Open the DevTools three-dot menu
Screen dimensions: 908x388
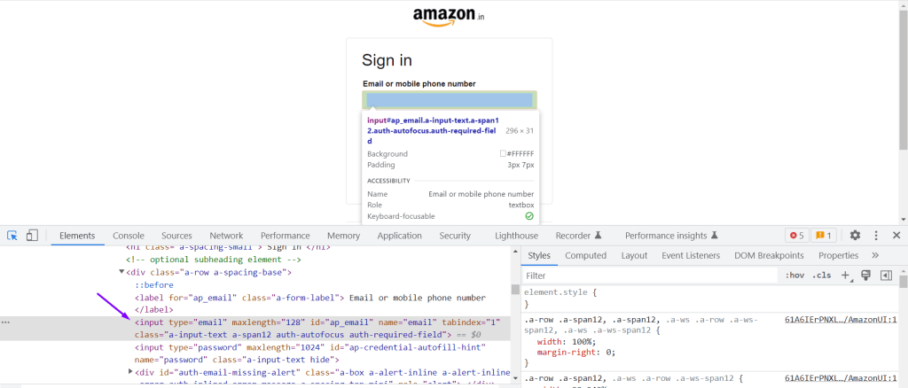pyautogui.click(x=876, y=236)
